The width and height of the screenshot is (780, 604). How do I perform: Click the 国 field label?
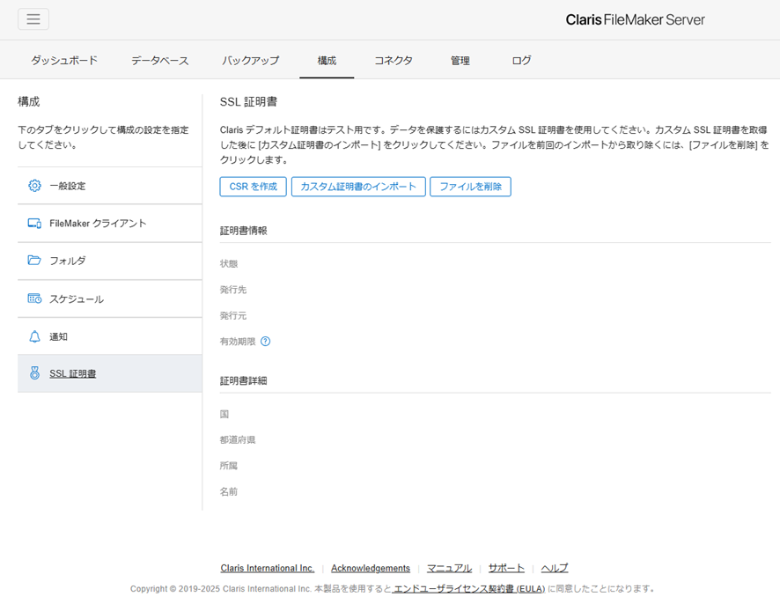[x=224, y=414]
